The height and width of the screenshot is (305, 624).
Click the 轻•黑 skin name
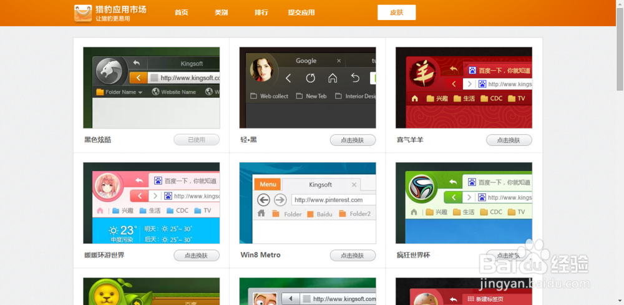249,140
